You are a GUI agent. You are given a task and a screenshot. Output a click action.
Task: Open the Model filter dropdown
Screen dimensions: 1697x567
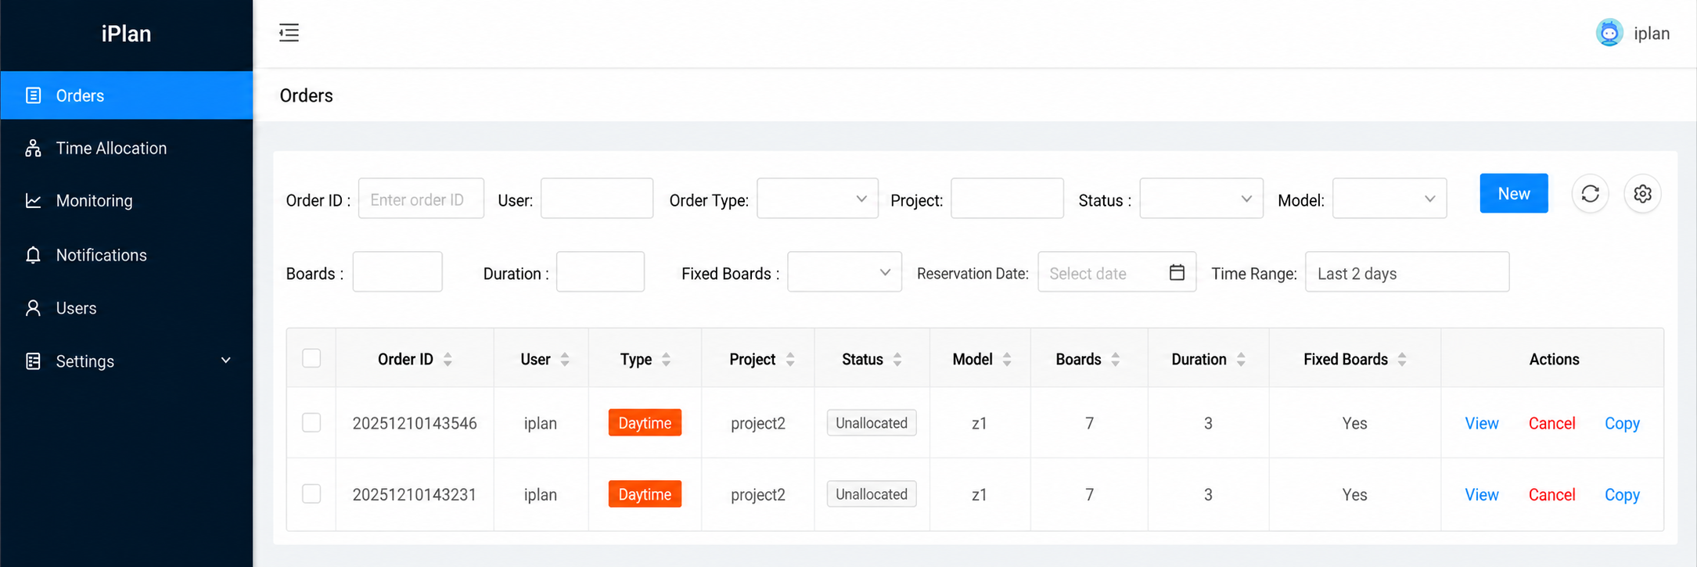click(x=1390, y=199)
